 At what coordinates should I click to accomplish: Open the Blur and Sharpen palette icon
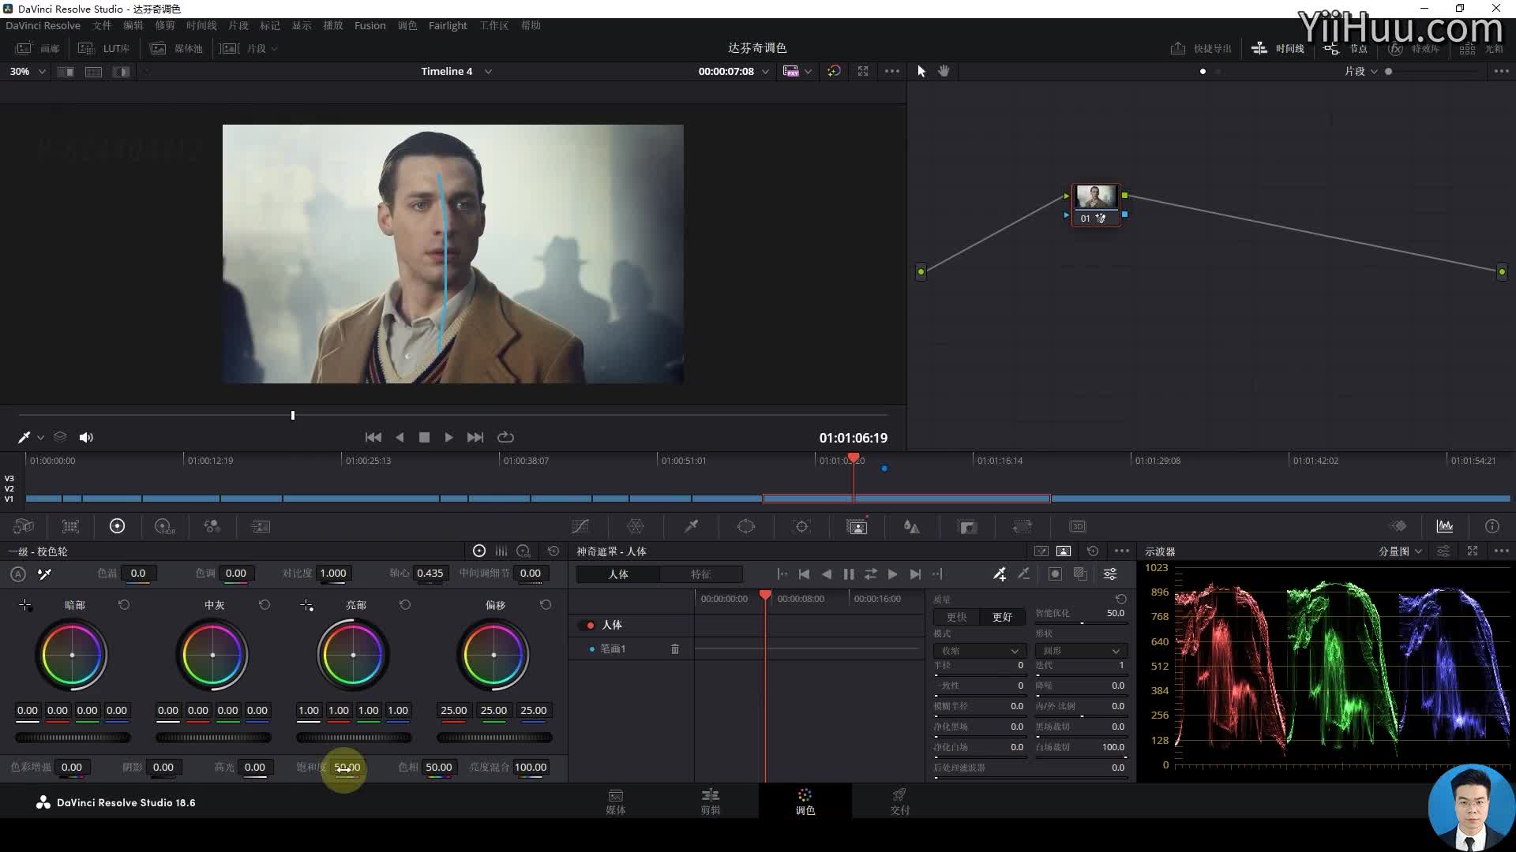point(911,526)
